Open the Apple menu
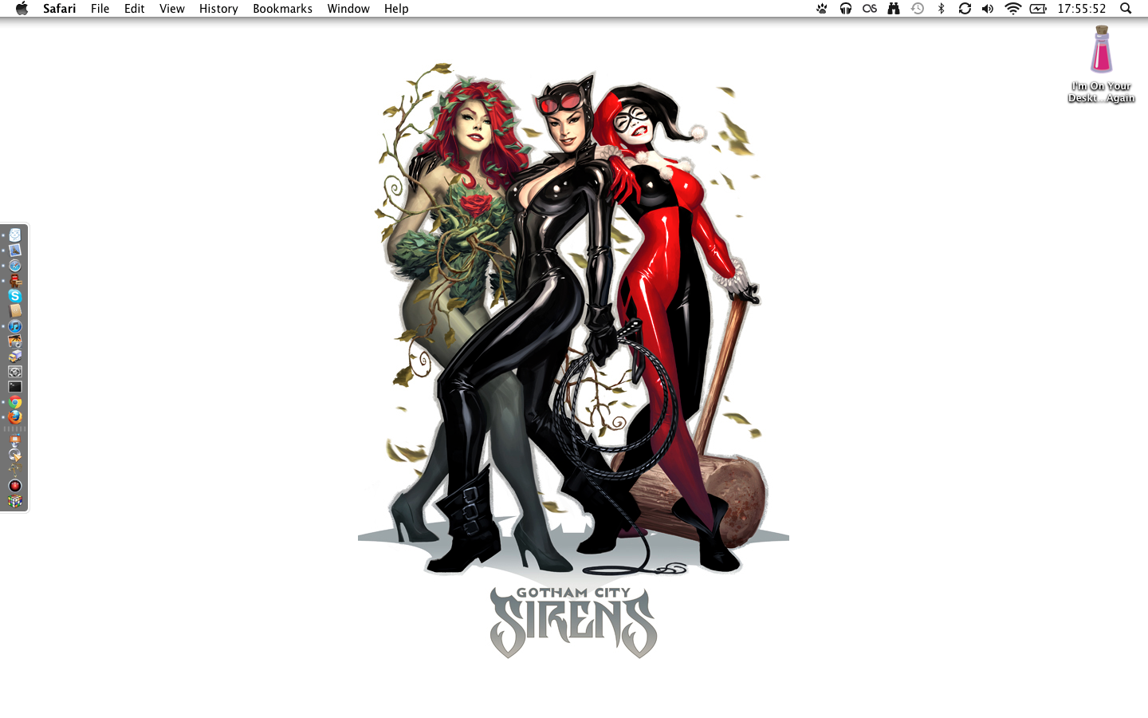Screen dimensions: 1148x718 pos(22,9)
